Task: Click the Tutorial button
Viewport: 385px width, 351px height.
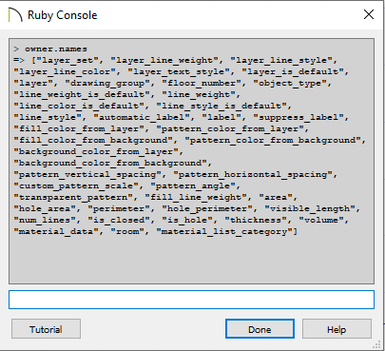Action: pyautogui.click(x=46, y=329)
